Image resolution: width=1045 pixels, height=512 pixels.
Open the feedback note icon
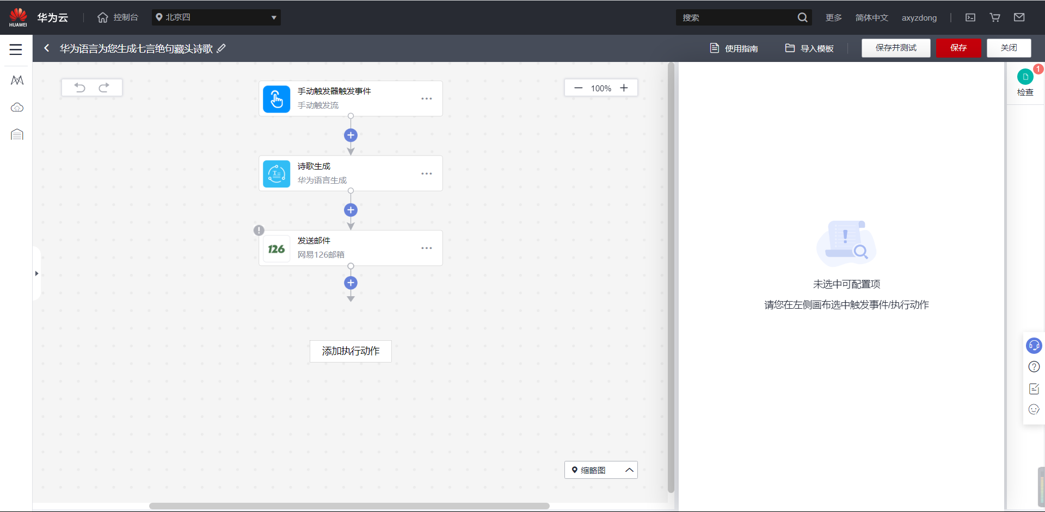coord(1034,389)
